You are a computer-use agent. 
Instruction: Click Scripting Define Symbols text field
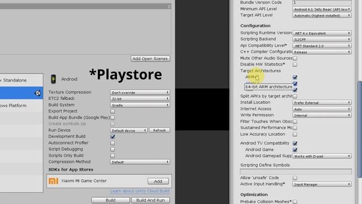(296, 171)
